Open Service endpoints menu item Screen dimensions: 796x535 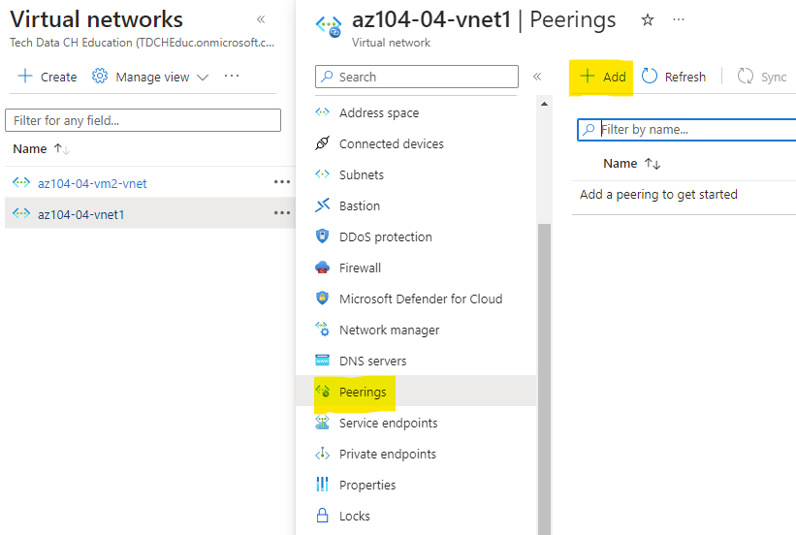(x=389, y=423)
